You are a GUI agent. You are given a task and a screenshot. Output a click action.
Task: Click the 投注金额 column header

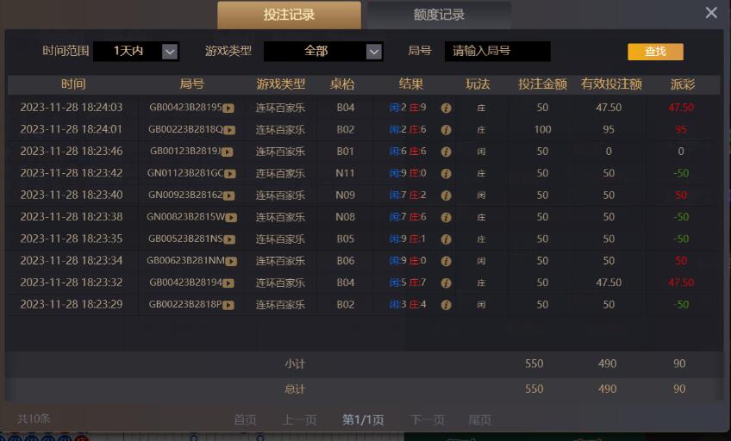543,84
